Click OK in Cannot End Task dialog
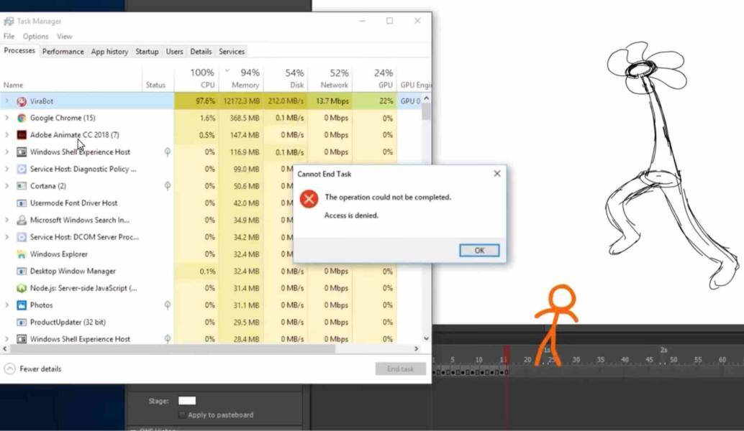 (479, 251)
